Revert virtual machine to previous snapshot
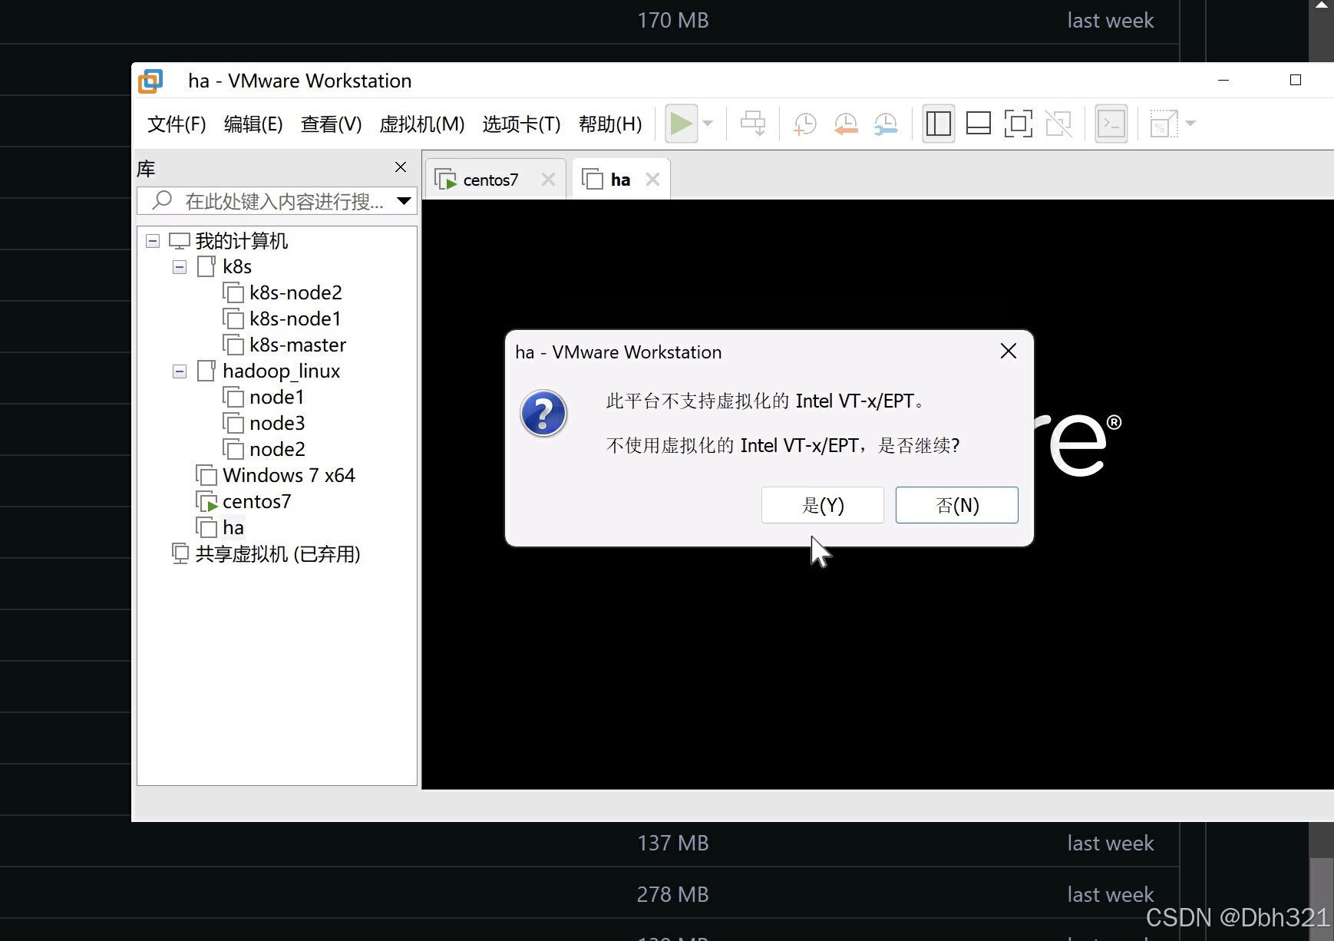 coord(845,124)
